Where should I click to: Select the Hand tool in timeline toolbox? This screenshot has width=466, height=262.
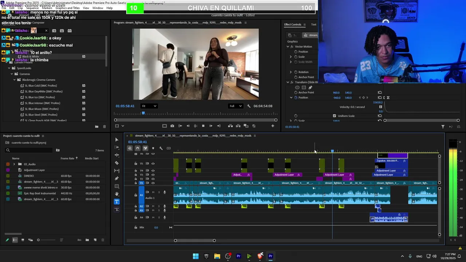point(116,194)
